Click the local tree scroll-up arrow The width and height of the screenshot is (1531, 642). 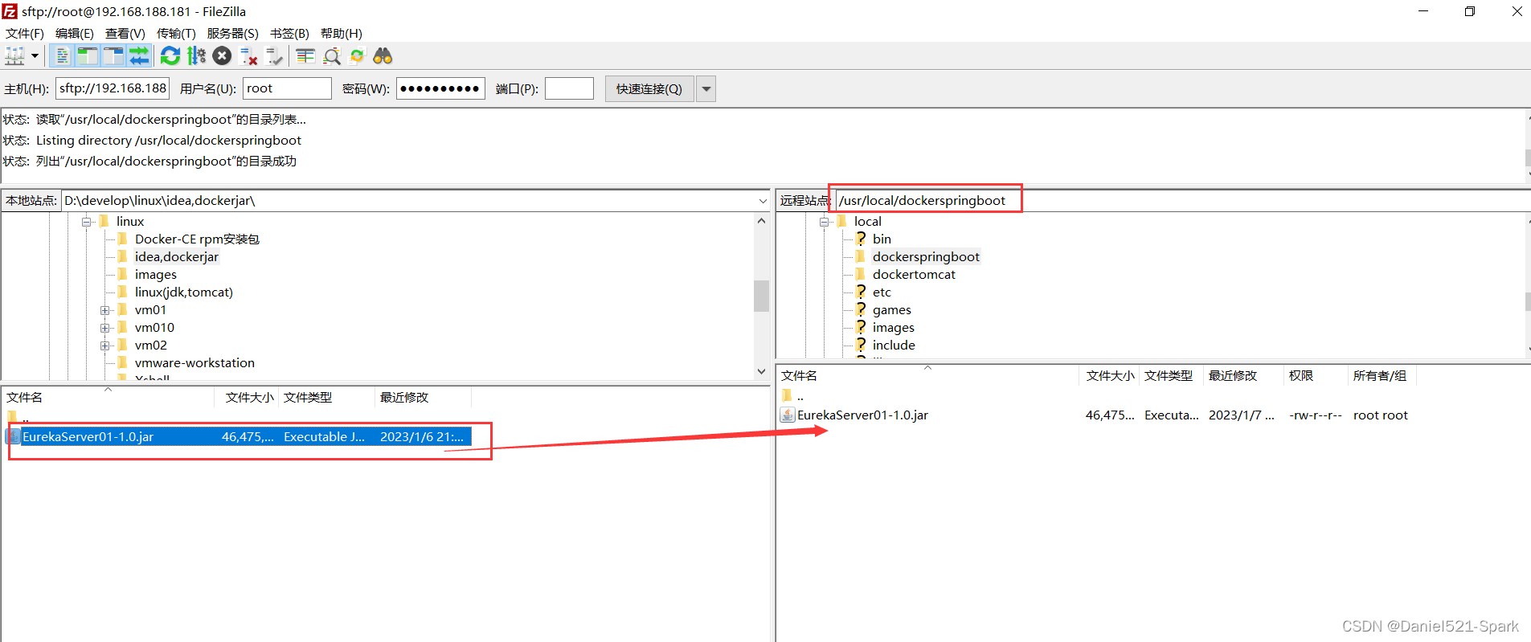point(761,220)
